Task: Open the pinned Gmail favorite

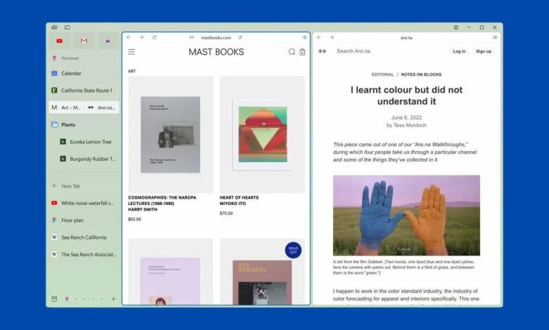Action: click(84, 41)
